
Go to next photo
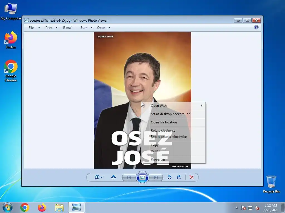click(x=156, y=177)
